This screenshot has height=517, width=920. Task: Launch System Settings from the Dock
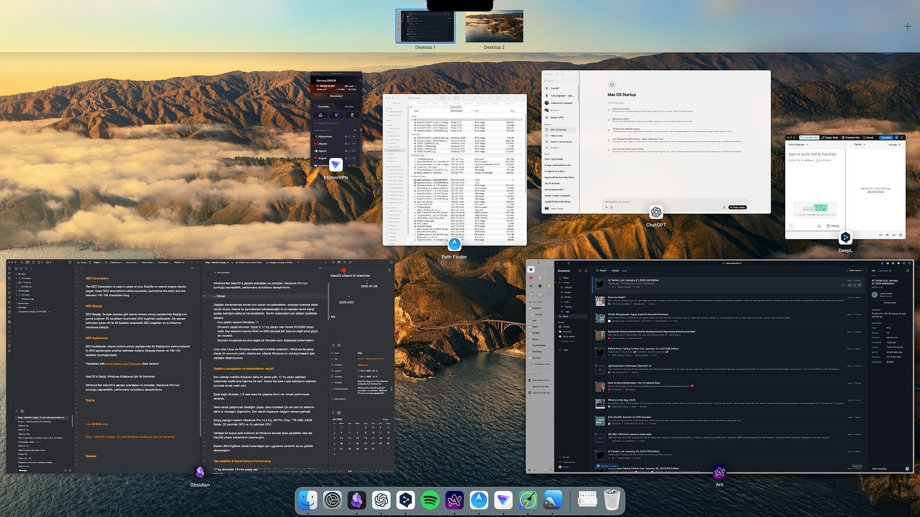point(333,500)
